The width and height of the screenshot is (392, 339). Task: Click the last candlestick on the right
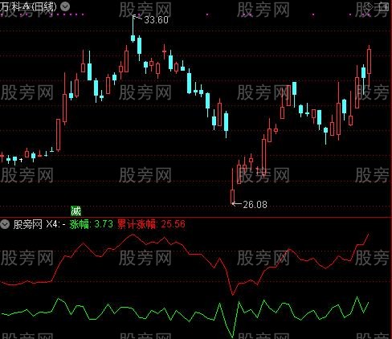[x=369, y=66]
